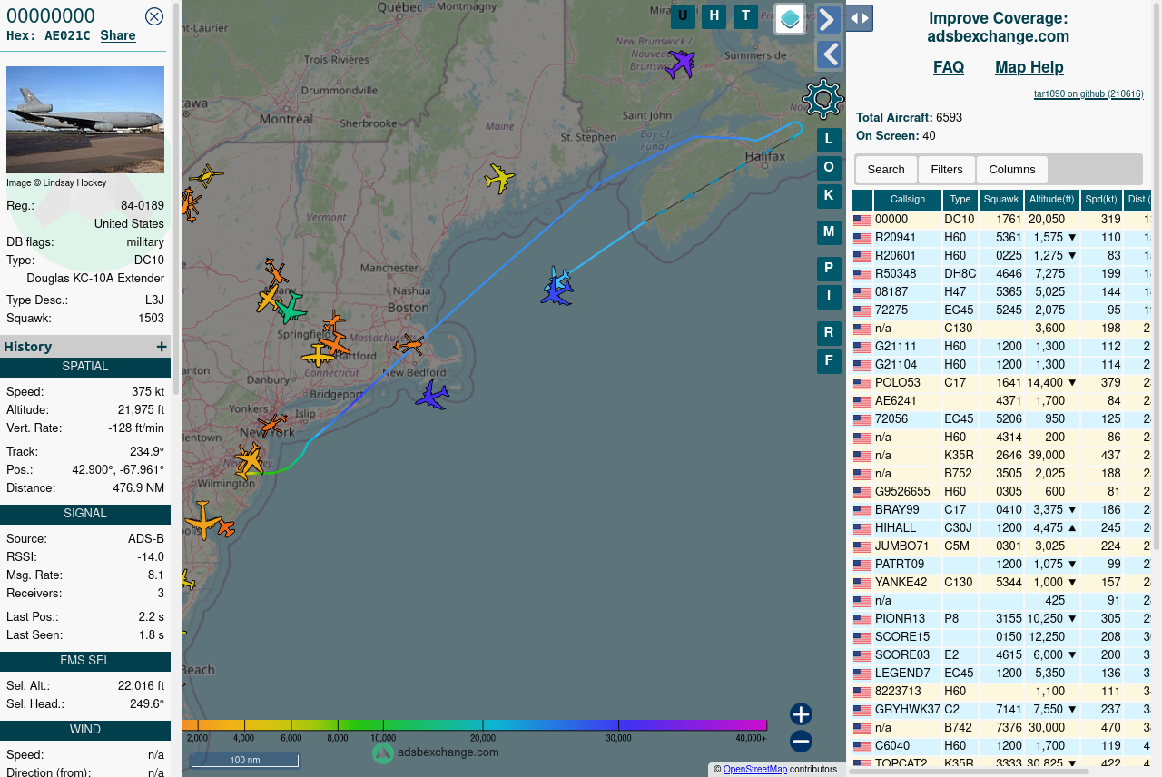
Task: Open tar1090 on github link
Action: 1088,93
